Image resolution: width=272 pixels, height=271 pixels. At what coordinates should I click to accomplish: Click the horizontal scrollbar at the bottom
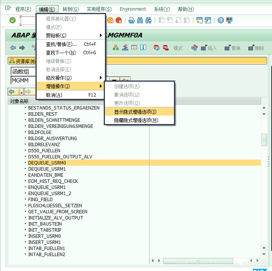point(198,261)
